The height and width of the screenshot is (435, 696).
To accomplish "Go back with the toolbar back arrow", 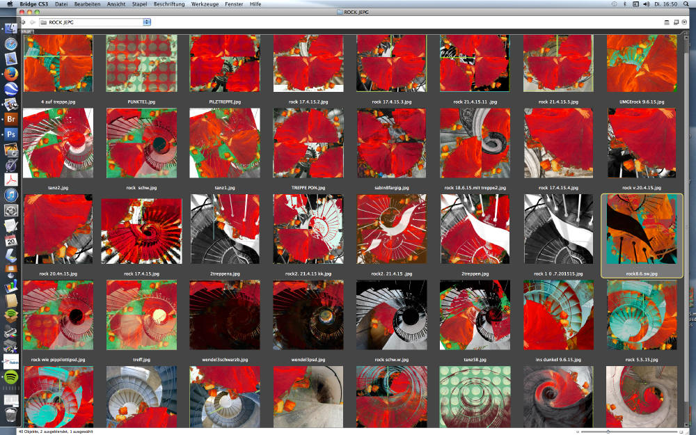I will point(24,22).
